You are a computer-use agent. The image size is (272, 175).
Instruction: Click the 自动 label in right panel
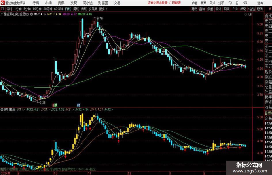coord(268,113)
